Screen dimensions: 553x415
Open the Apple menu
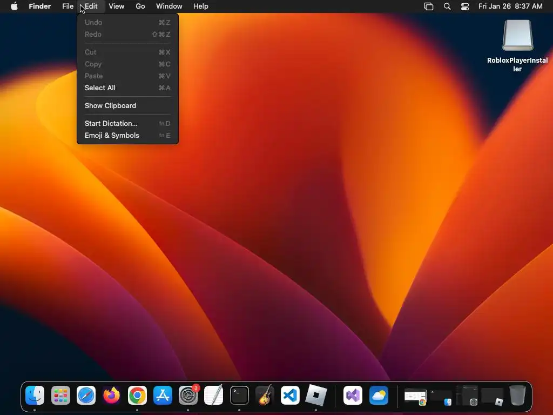tap(14, 6)
